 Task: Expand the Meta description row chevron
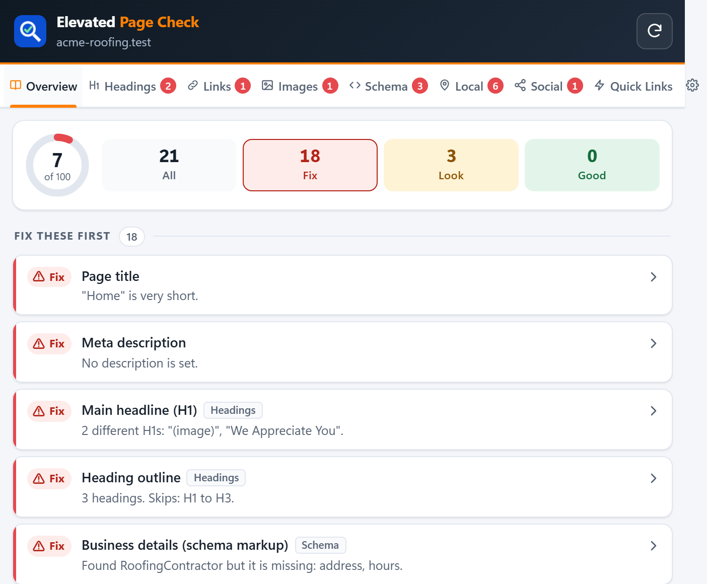pos(653,343)
